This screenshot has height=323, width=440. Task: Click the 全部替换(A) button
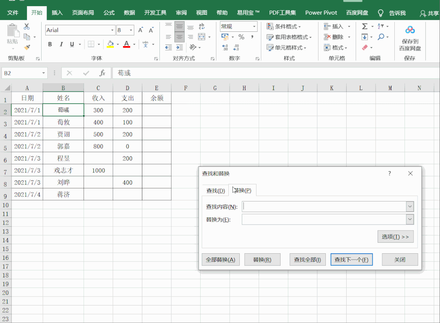[x=221, y=259]
